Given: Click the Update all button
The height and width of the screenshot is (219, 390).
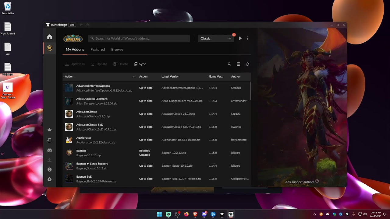Looking at the screenshot, I should 75,64.
